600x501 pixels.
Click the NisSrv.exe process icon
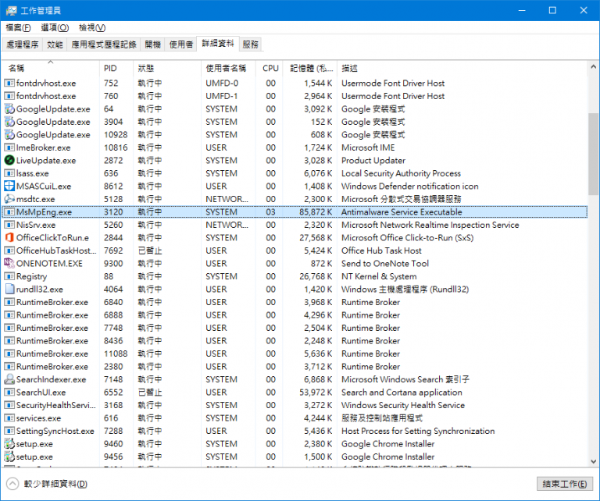(x=9, y=225)
